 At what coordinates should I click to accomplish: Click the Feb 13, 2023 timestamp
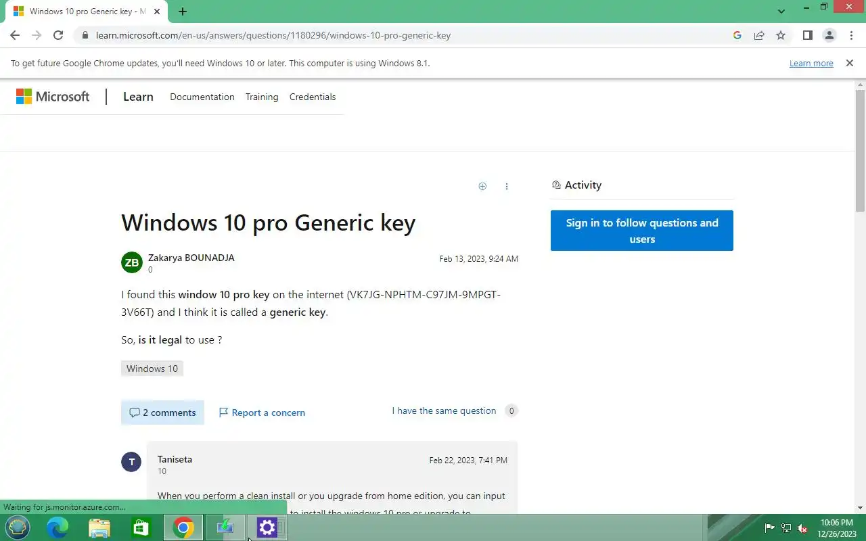(478, 259)
